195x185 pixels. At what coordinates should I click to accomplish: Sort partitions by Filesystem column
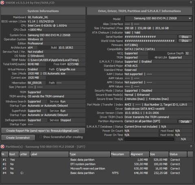pyautogui.click(x=120, y=154)
